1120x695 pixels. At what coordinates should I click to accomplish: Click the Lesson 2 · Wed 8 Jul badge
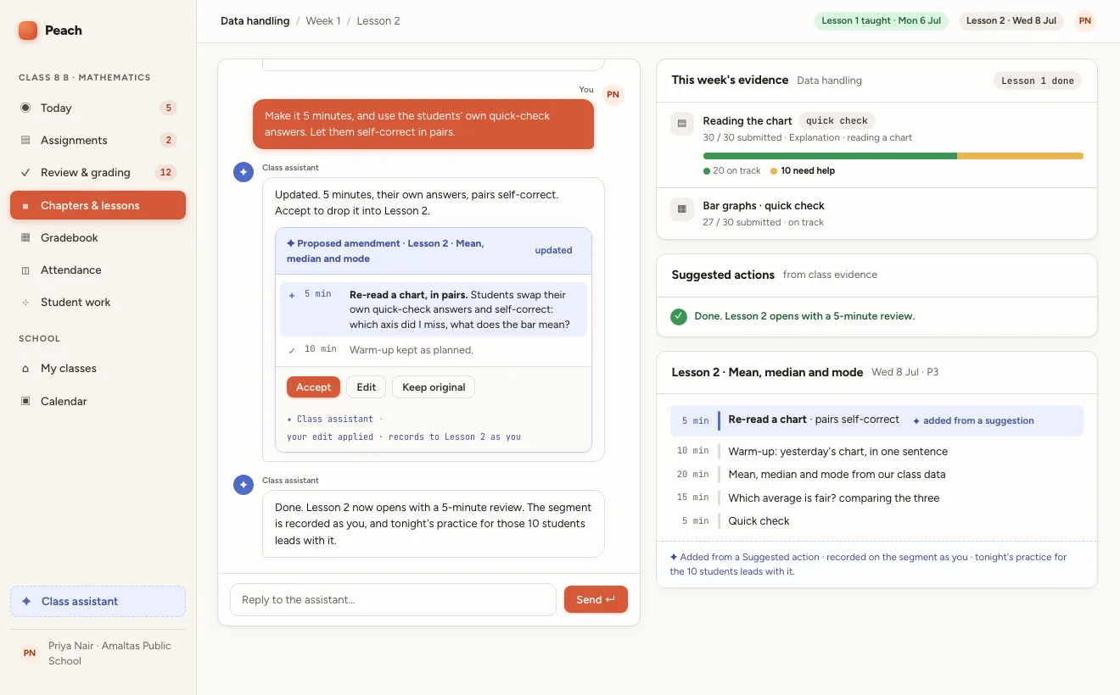(x=1011, y=21)
